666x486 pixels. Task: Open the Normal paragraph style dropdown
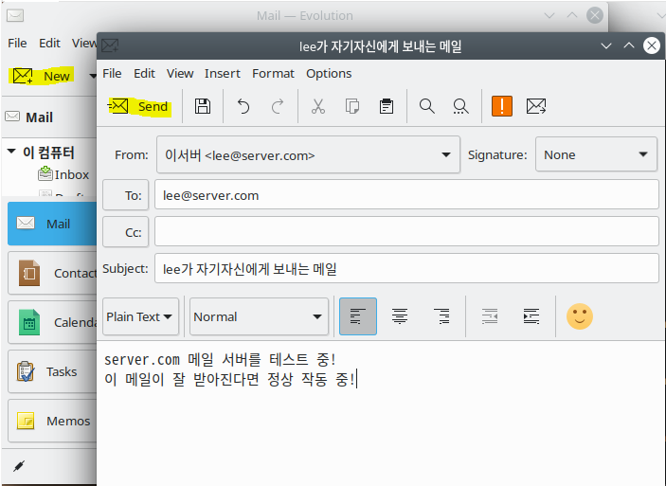pos(259,316)
